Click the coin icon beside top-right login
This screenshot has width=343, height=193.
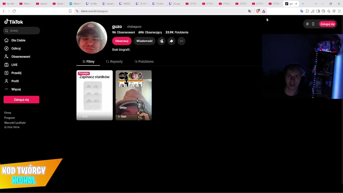point(307,24)
